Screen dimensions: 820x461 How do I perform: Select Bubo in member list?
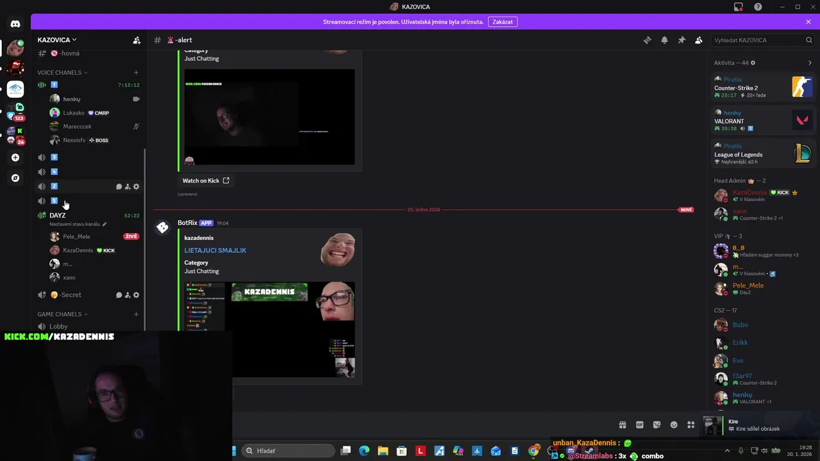point(763,325)
